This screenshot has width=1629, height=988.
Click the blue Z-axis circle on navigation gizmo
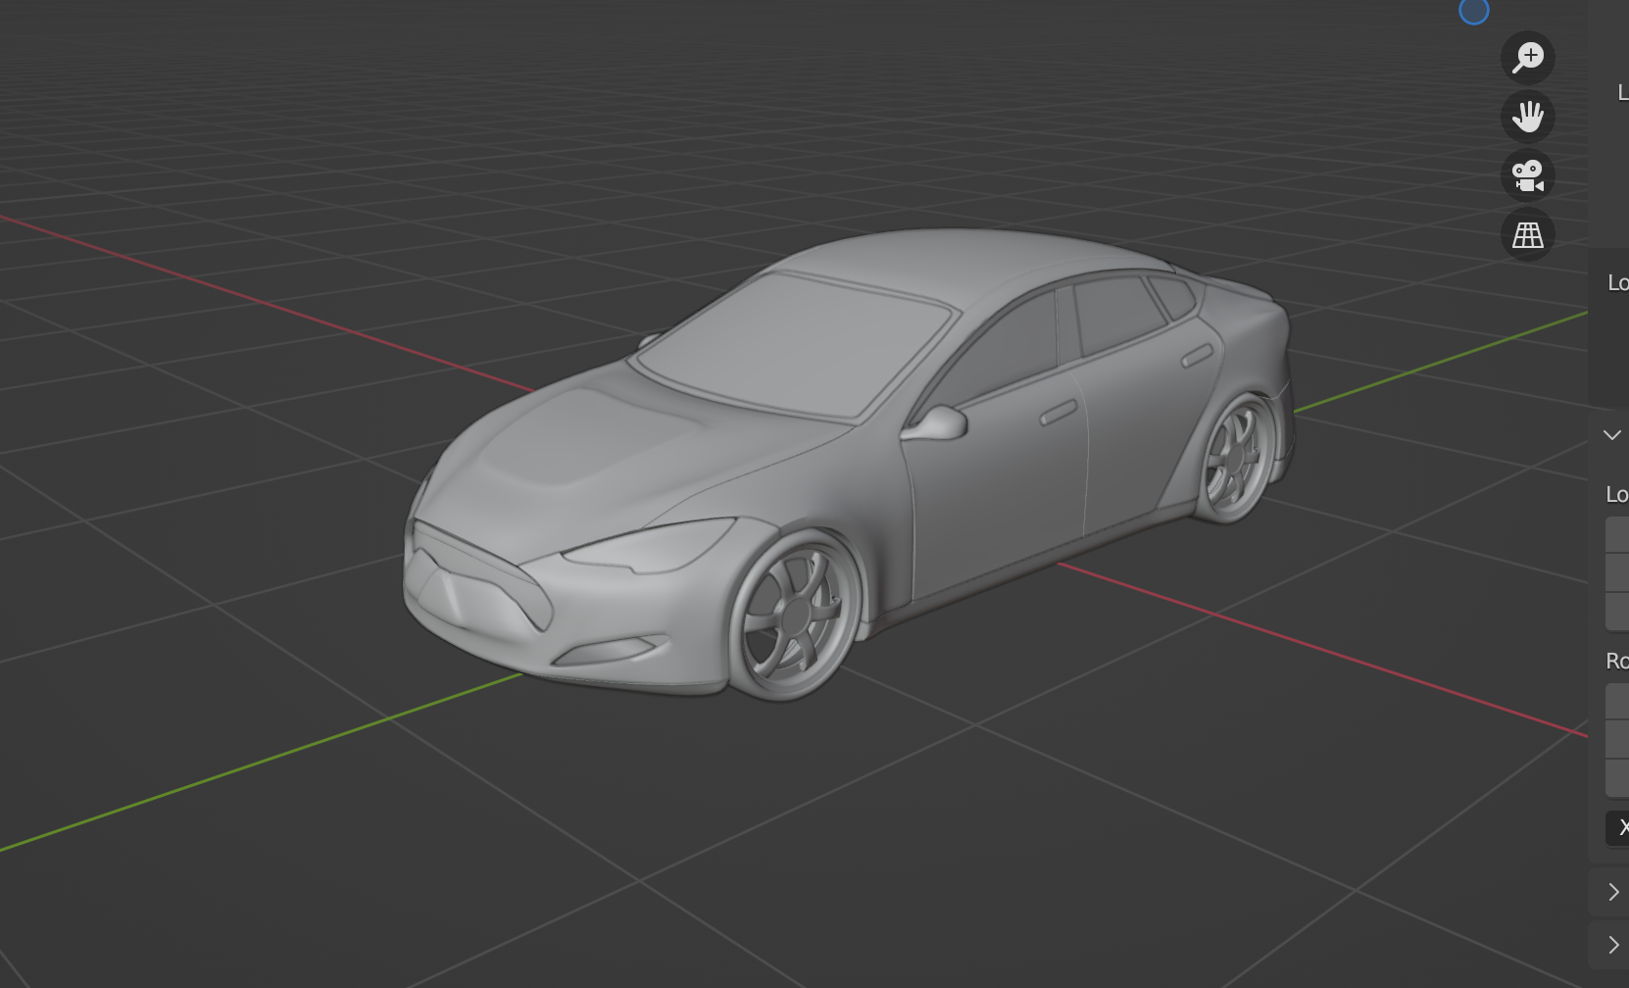(x=1473, y=11)
